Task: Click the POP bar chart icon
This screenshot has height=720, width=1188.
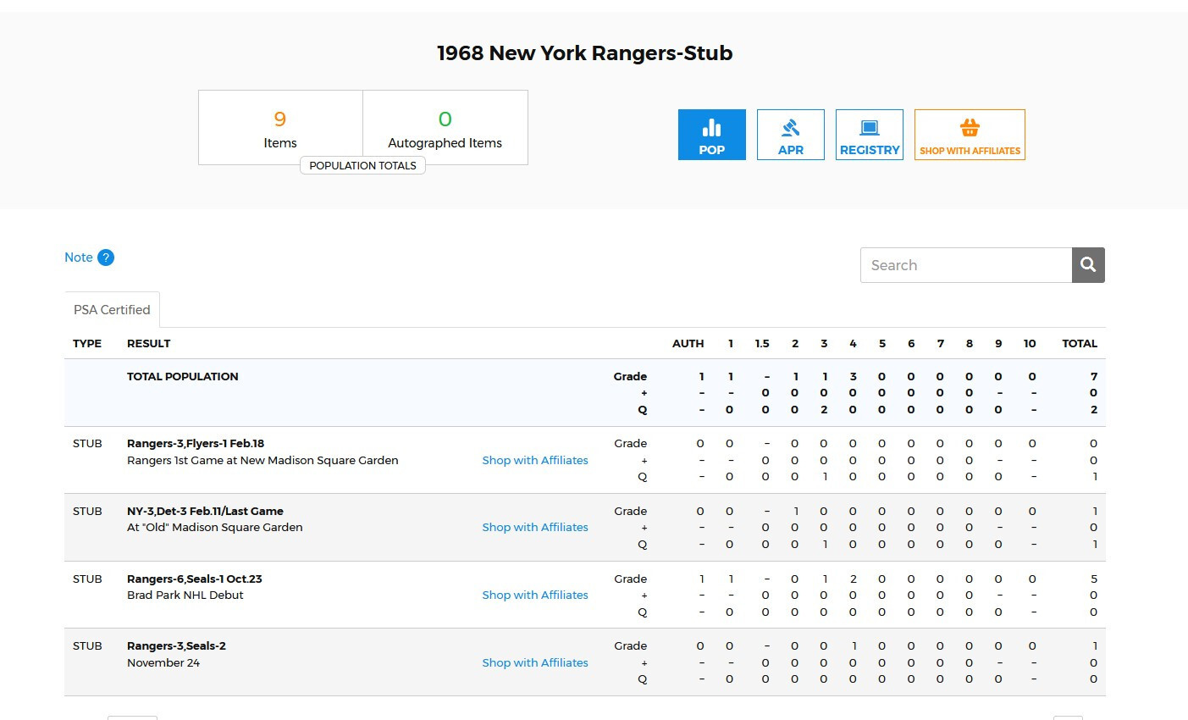Action: 711,129
